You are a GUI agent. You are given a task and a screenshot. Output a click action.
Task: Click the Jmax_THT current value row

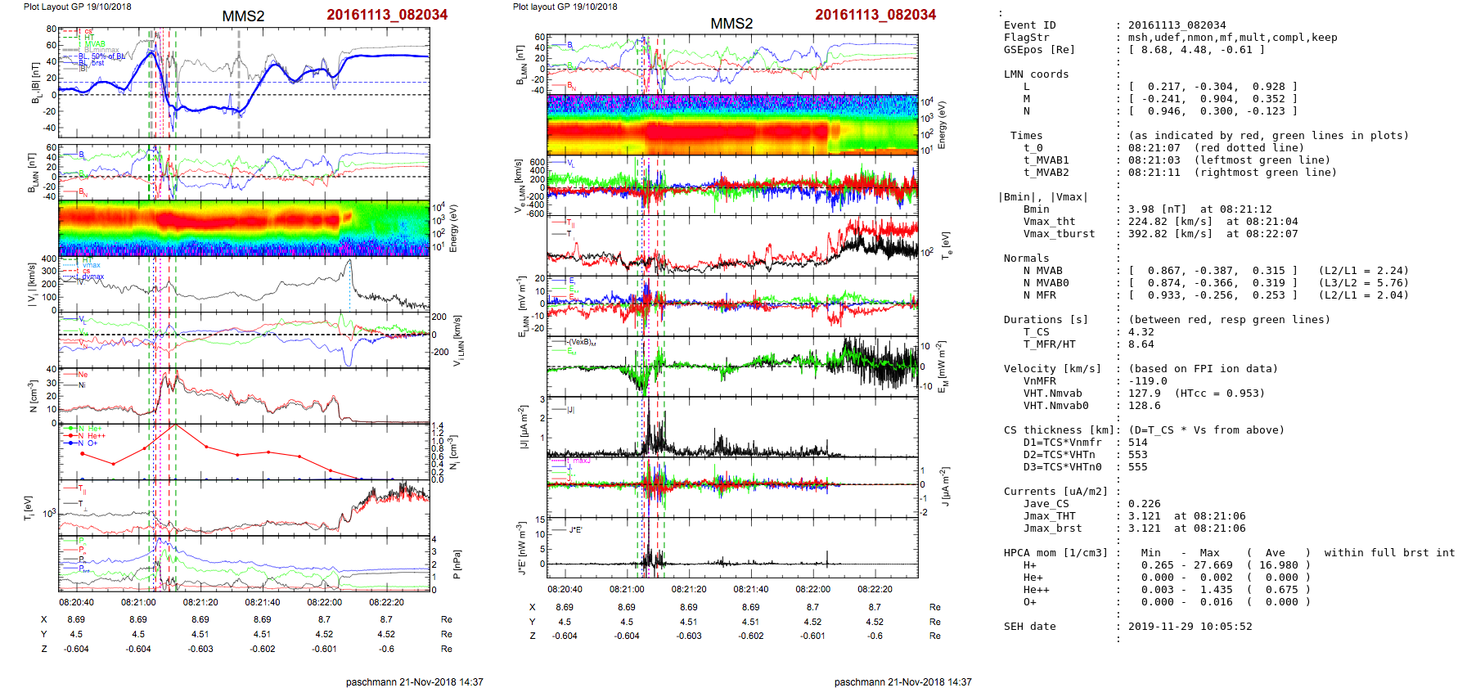pos(1145,516)
